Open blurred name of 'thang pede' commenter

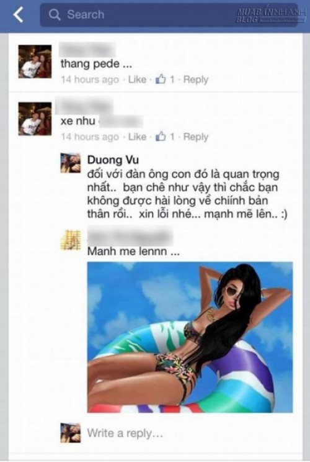coord(87,50)
